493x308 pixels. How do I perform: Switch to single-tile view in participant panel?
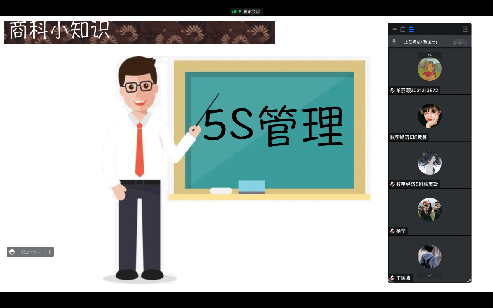pyautogui.click(x=403, y=29)
